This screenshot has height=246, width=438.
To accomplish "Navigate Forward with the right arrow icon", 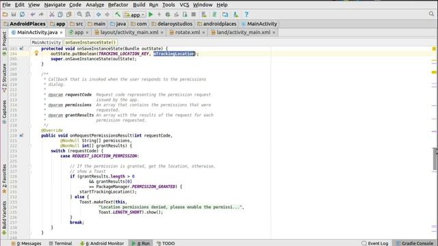I will point(107,14).
